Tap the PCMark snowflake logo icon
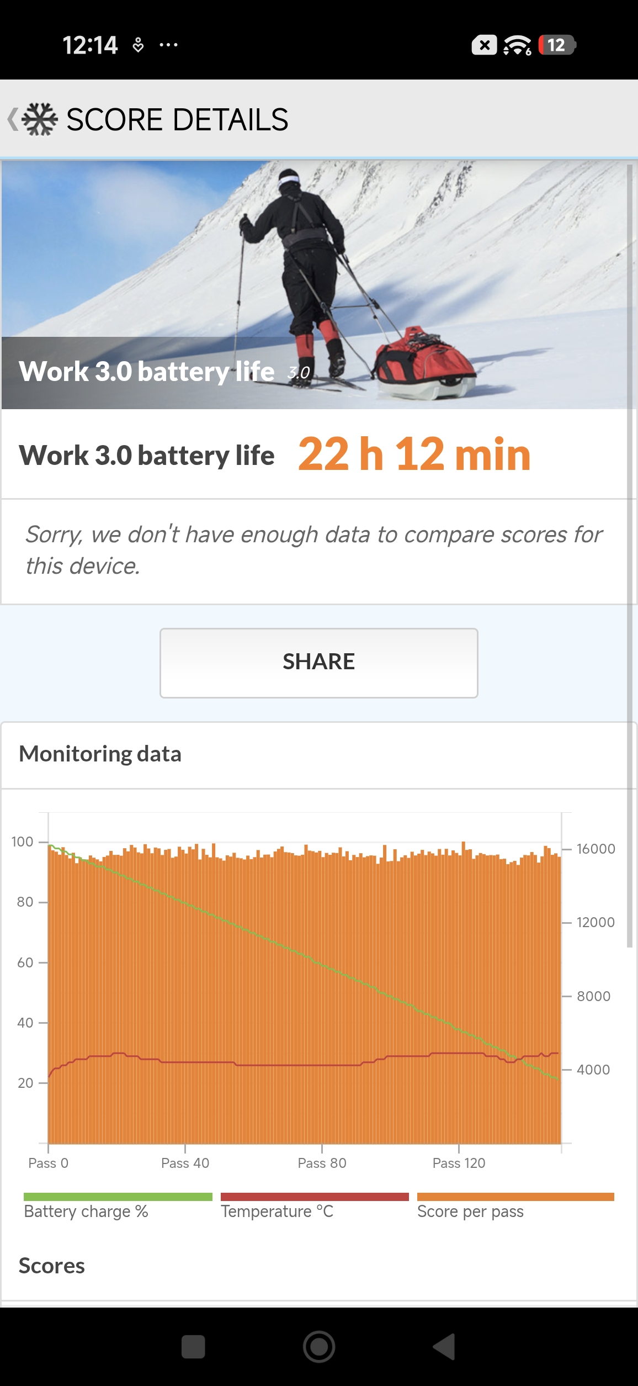 coord(40,119)
